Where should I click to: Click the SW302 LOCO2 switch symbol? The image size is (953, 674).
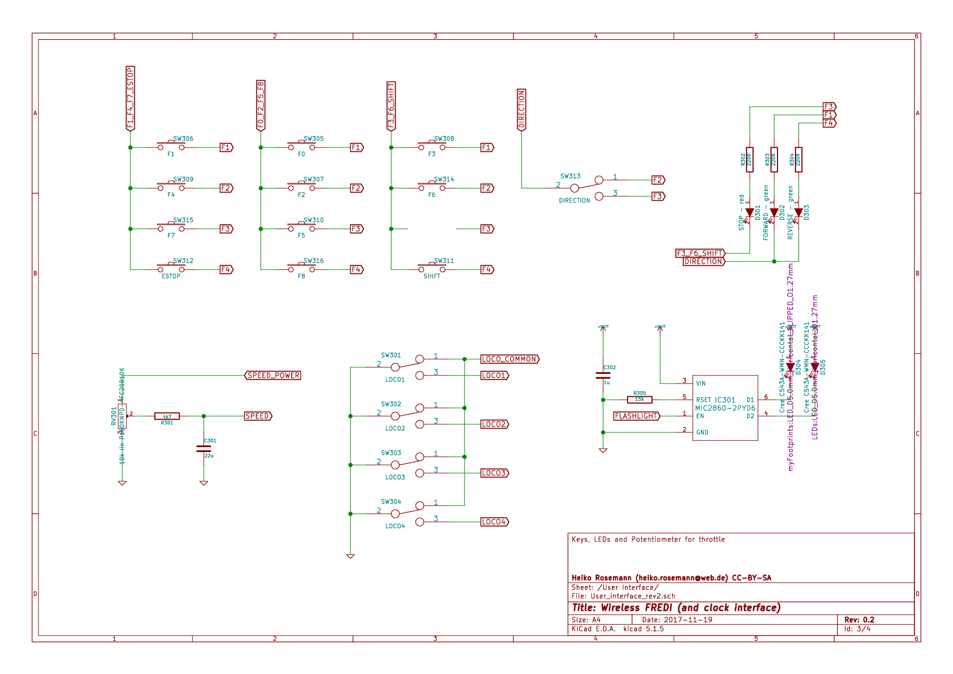point(407,416)
